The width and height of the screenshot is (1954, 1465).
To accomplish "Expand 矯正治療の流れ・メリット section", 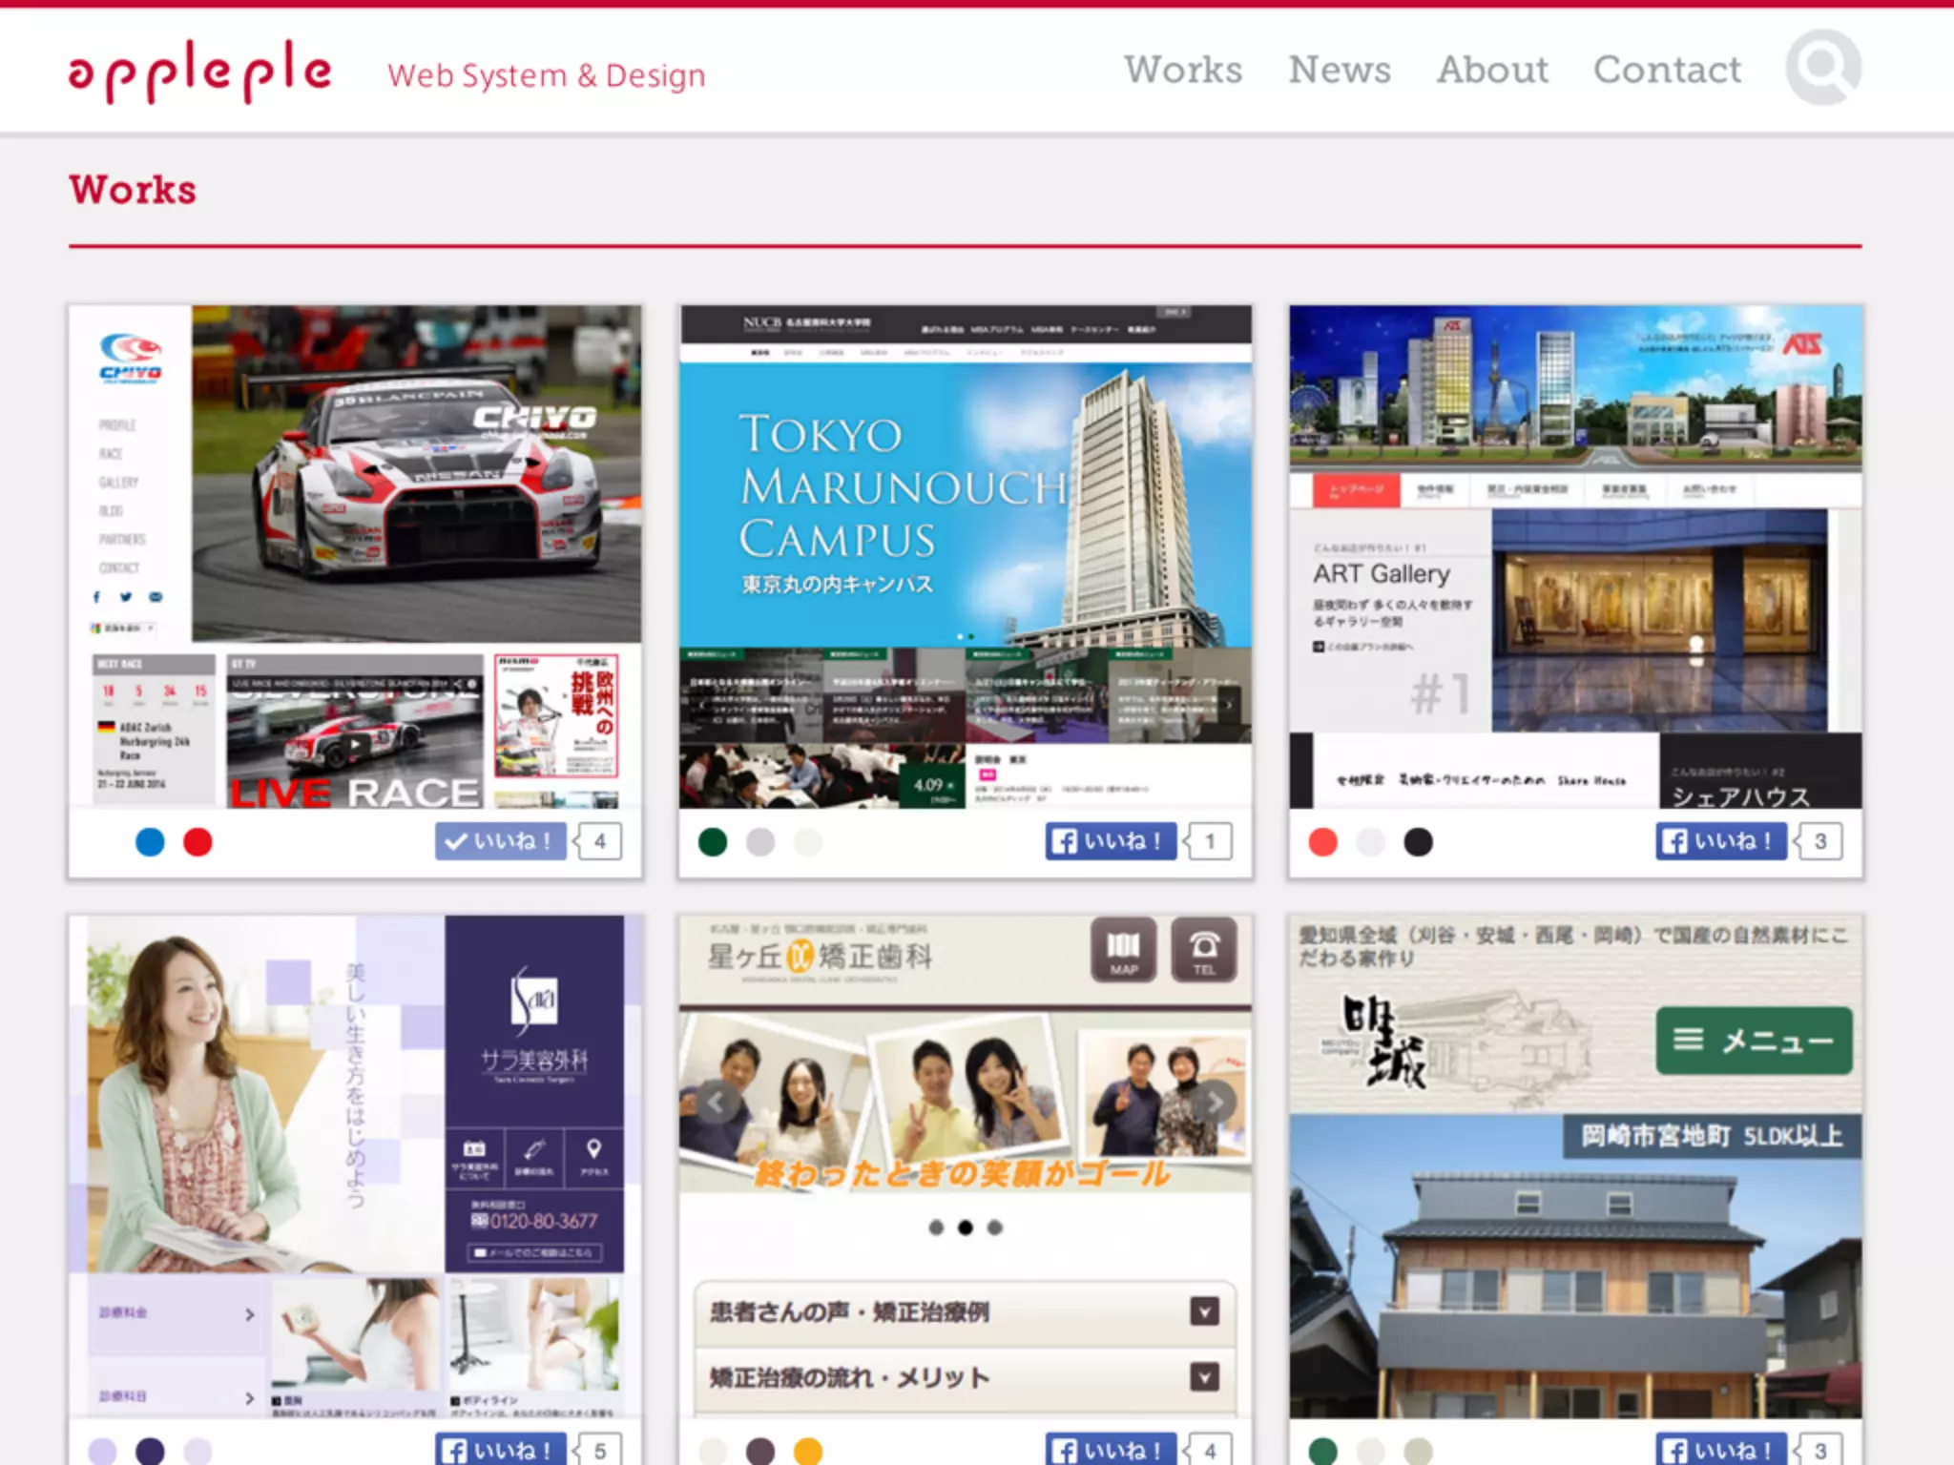I will point(1204,1377).
